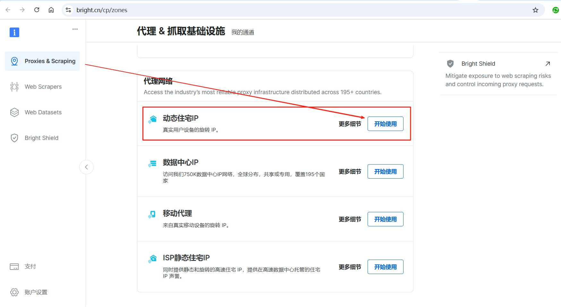Image resolution: width=561 pixels, height=307 pixels.
Task: Click the 代理网络 section heading
Action: coord(158,81)
